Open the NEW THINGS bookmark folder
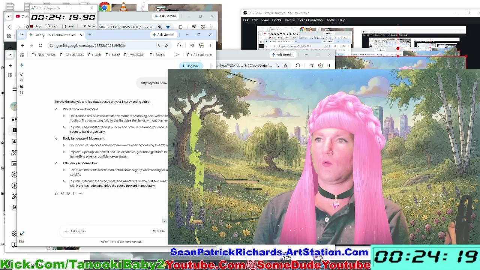Viewport: 480px width, 270px height. (43, 55)
